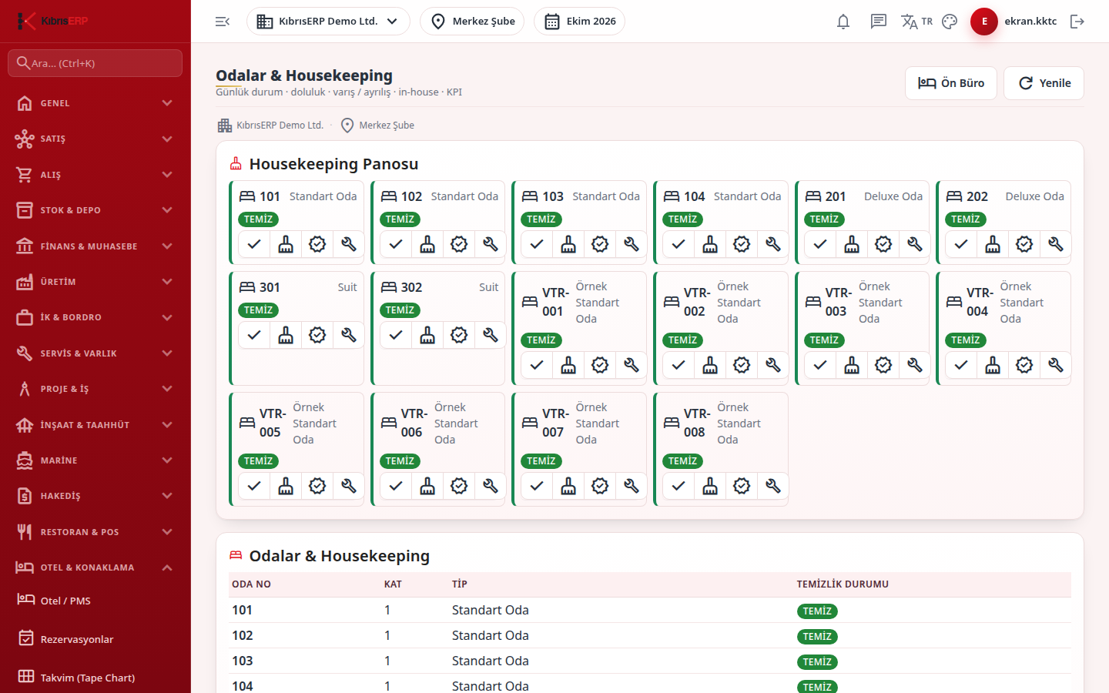
Task: Expand the STOK & DEPO section
Action: coord(95,210)
